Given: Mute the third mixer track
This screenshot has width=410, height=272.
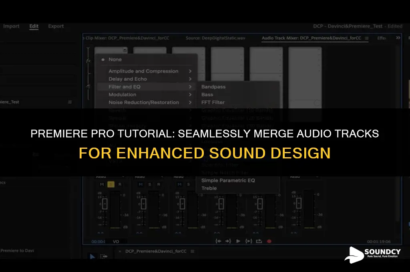Looking at the screenshot, I should (179, 184).
